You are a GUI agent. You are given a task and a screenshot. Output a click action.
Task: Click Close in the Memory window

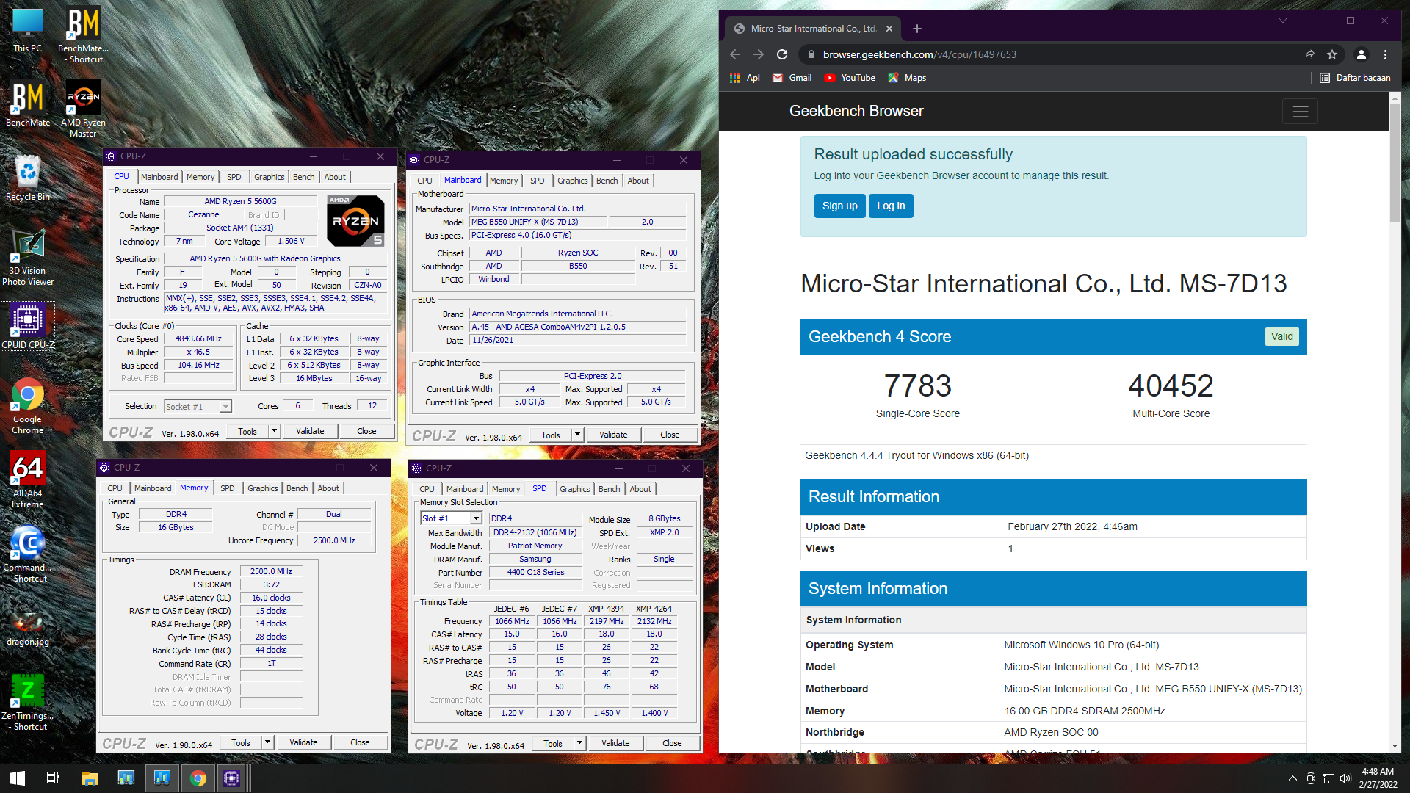[x=360, y=742]
